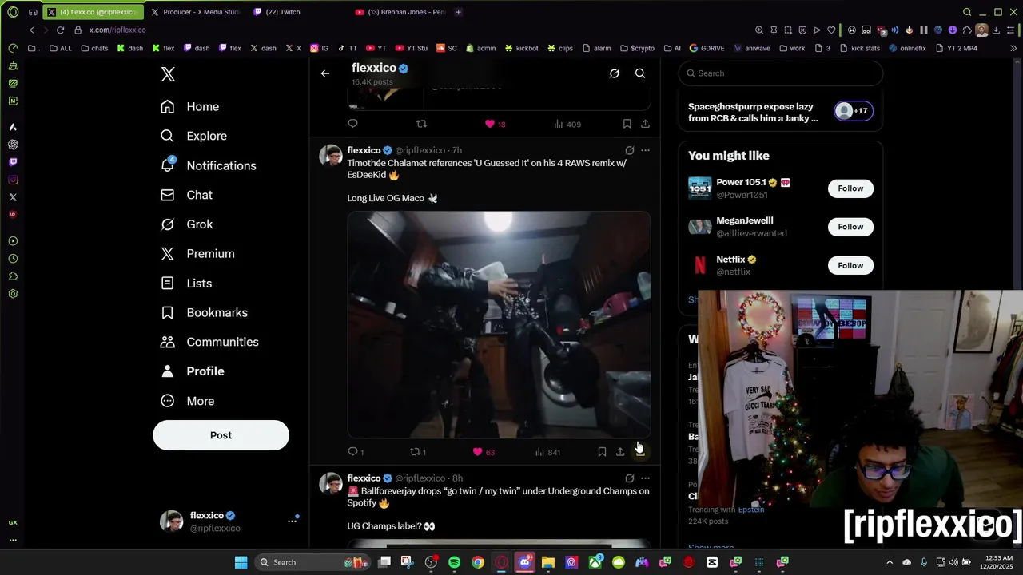Open Premium in sidebar

[x=197, y=254]
